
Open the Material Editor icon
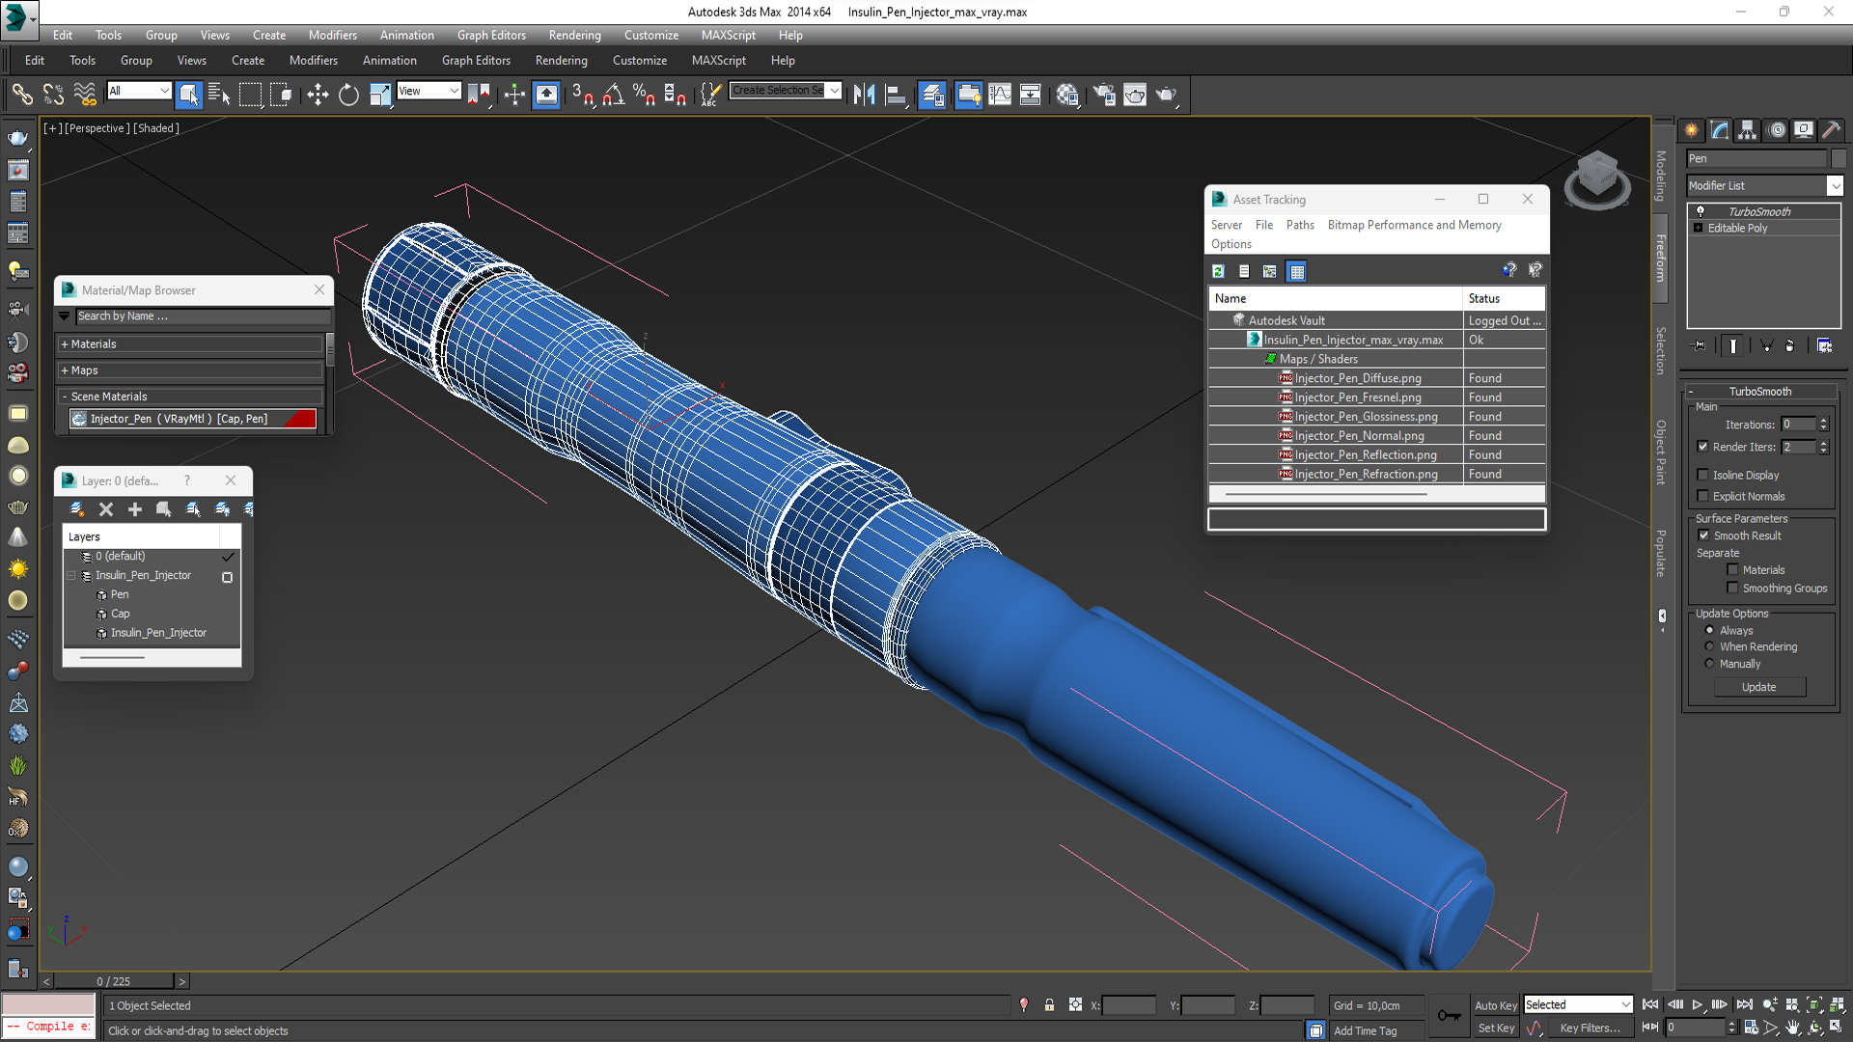pos(1067,94)
